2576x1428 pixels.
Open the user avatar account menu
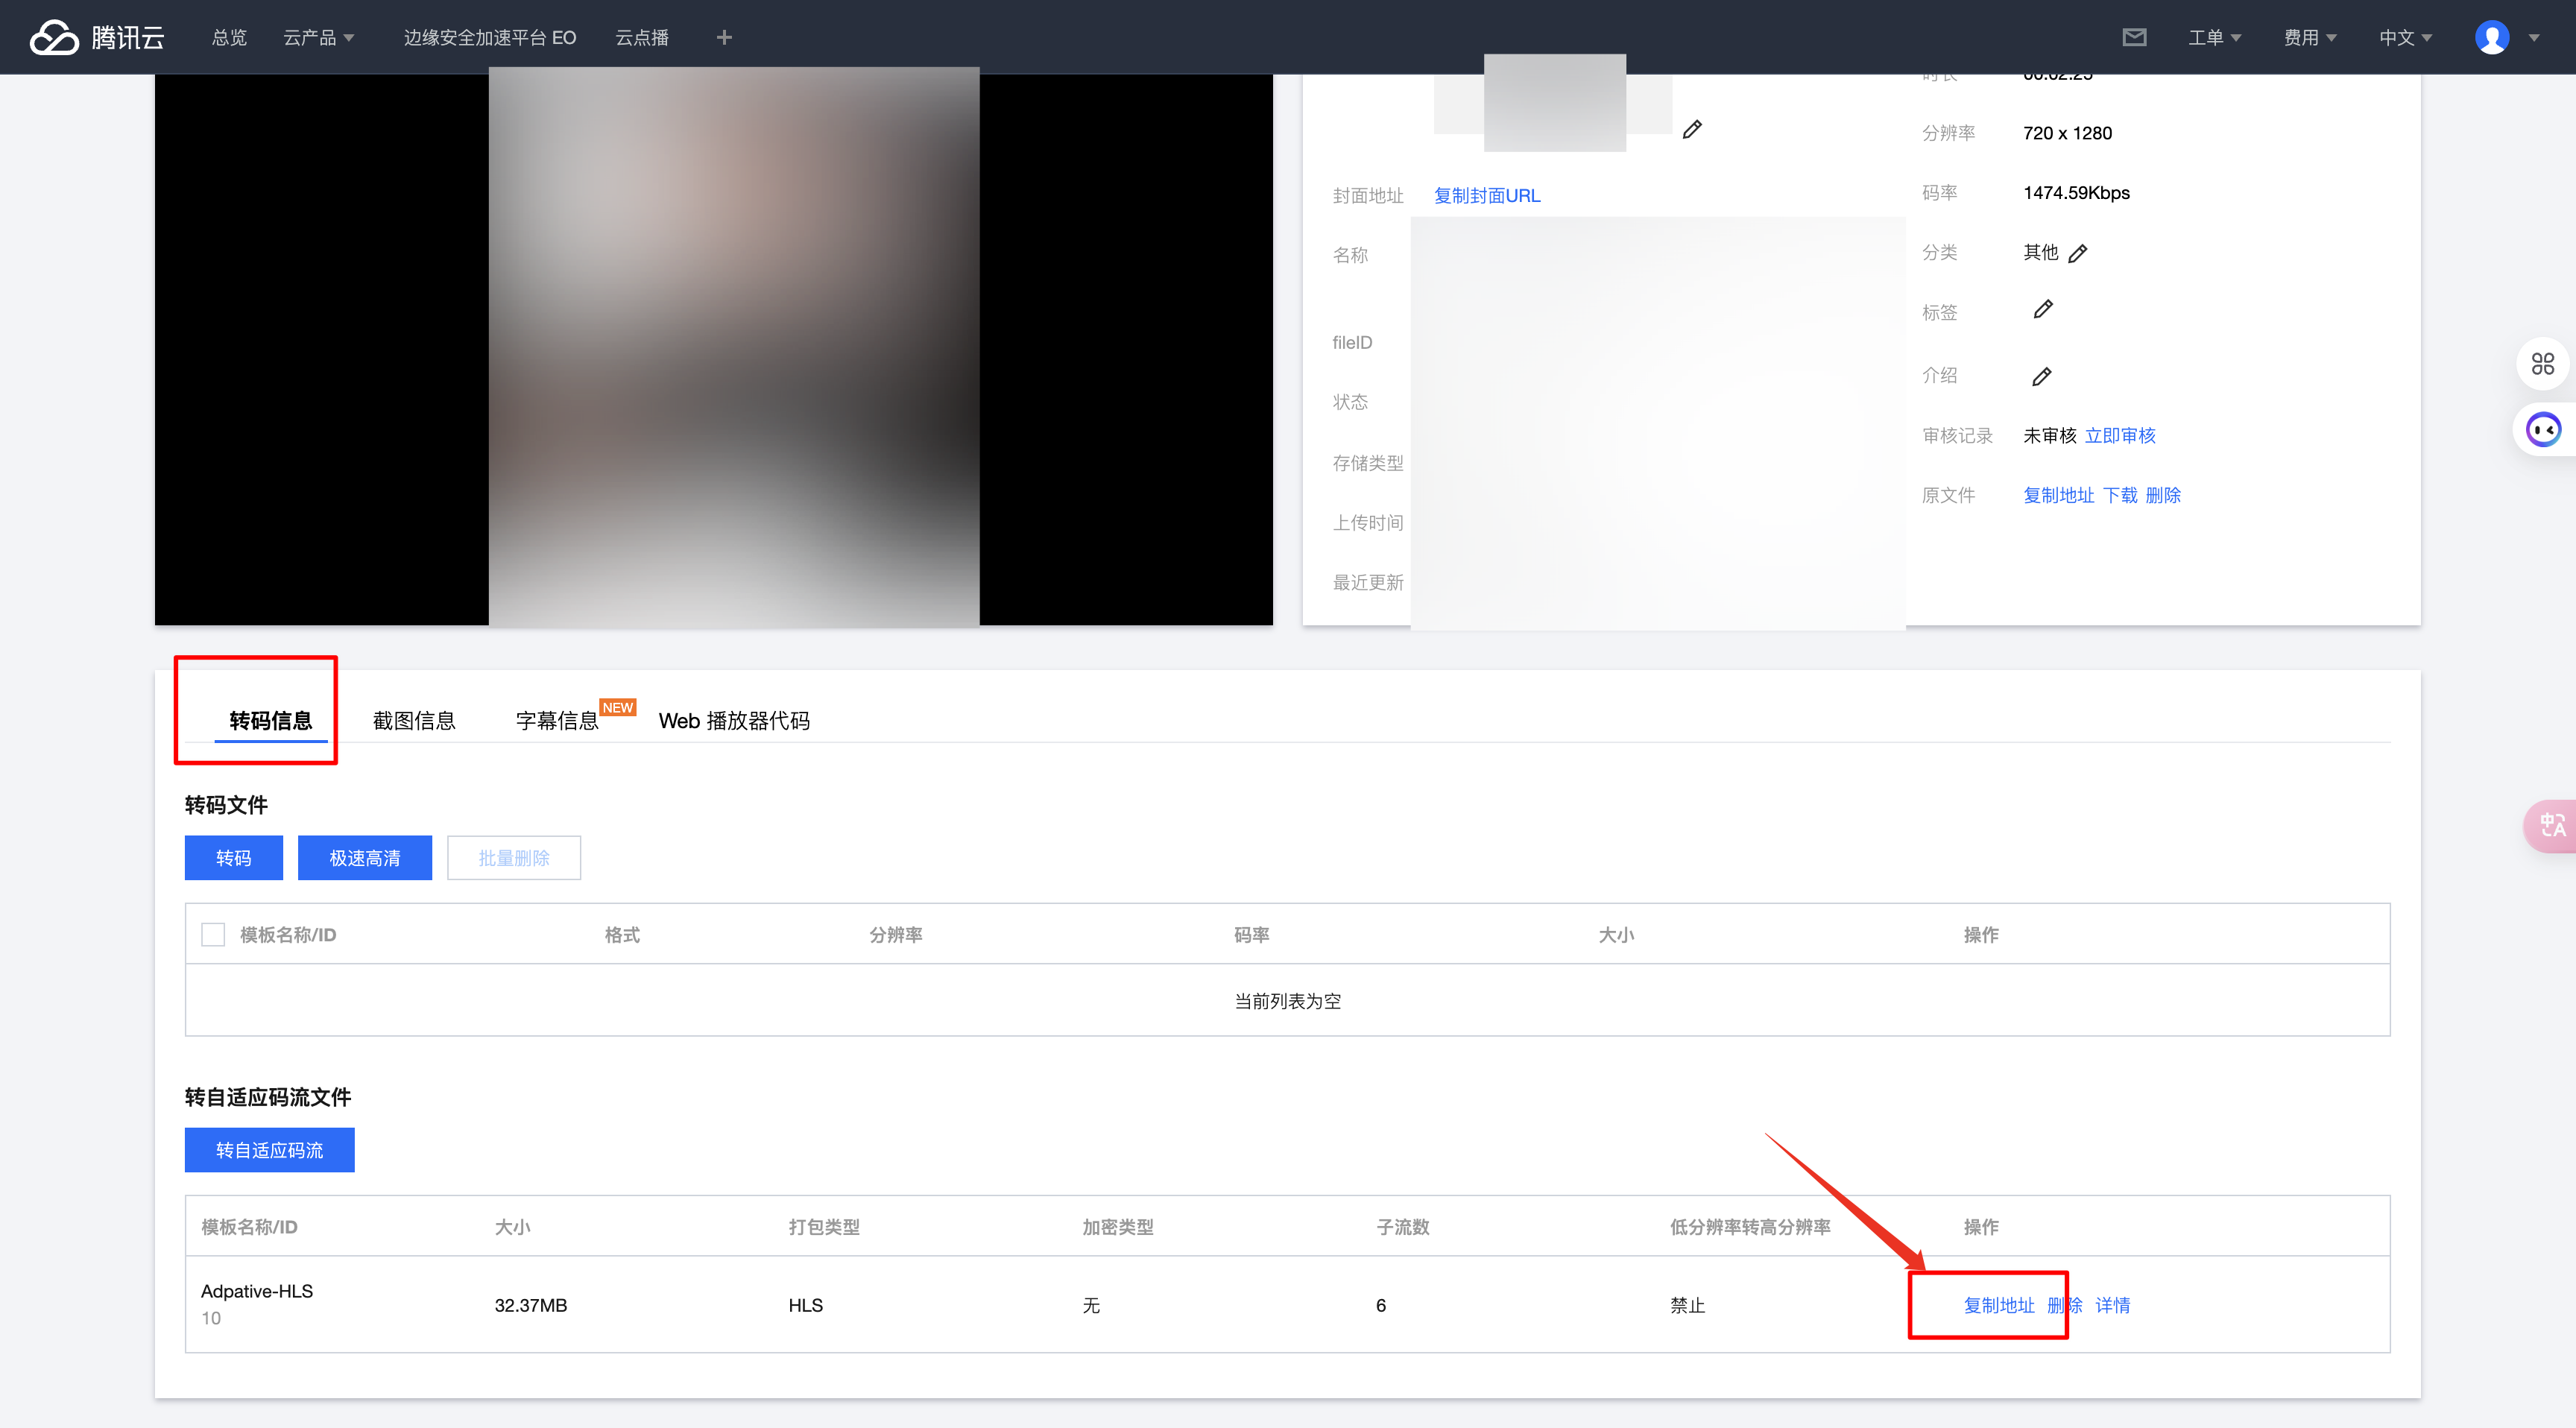pyautogui.click(x=2492, y=37)
